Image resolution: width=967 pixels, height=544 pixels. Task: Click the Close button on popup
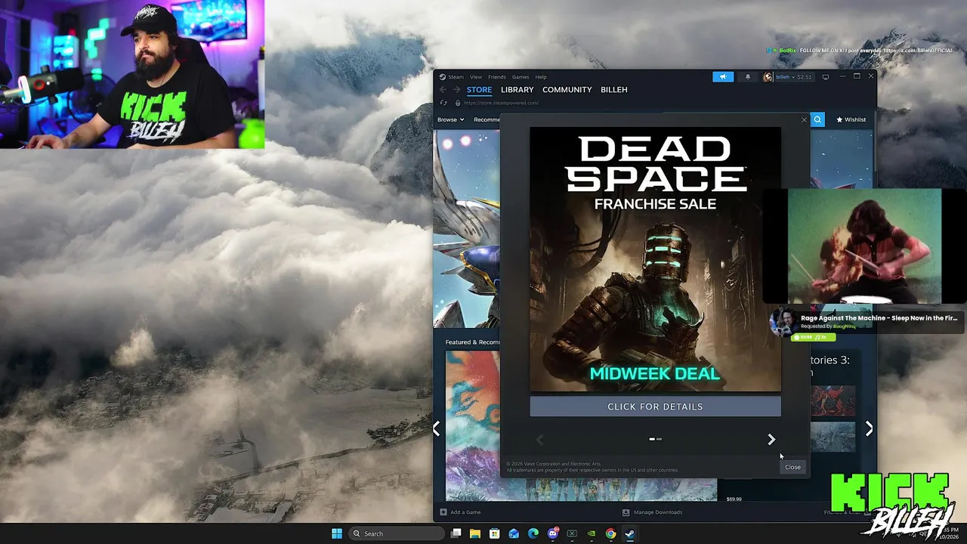tap(792, 467)
